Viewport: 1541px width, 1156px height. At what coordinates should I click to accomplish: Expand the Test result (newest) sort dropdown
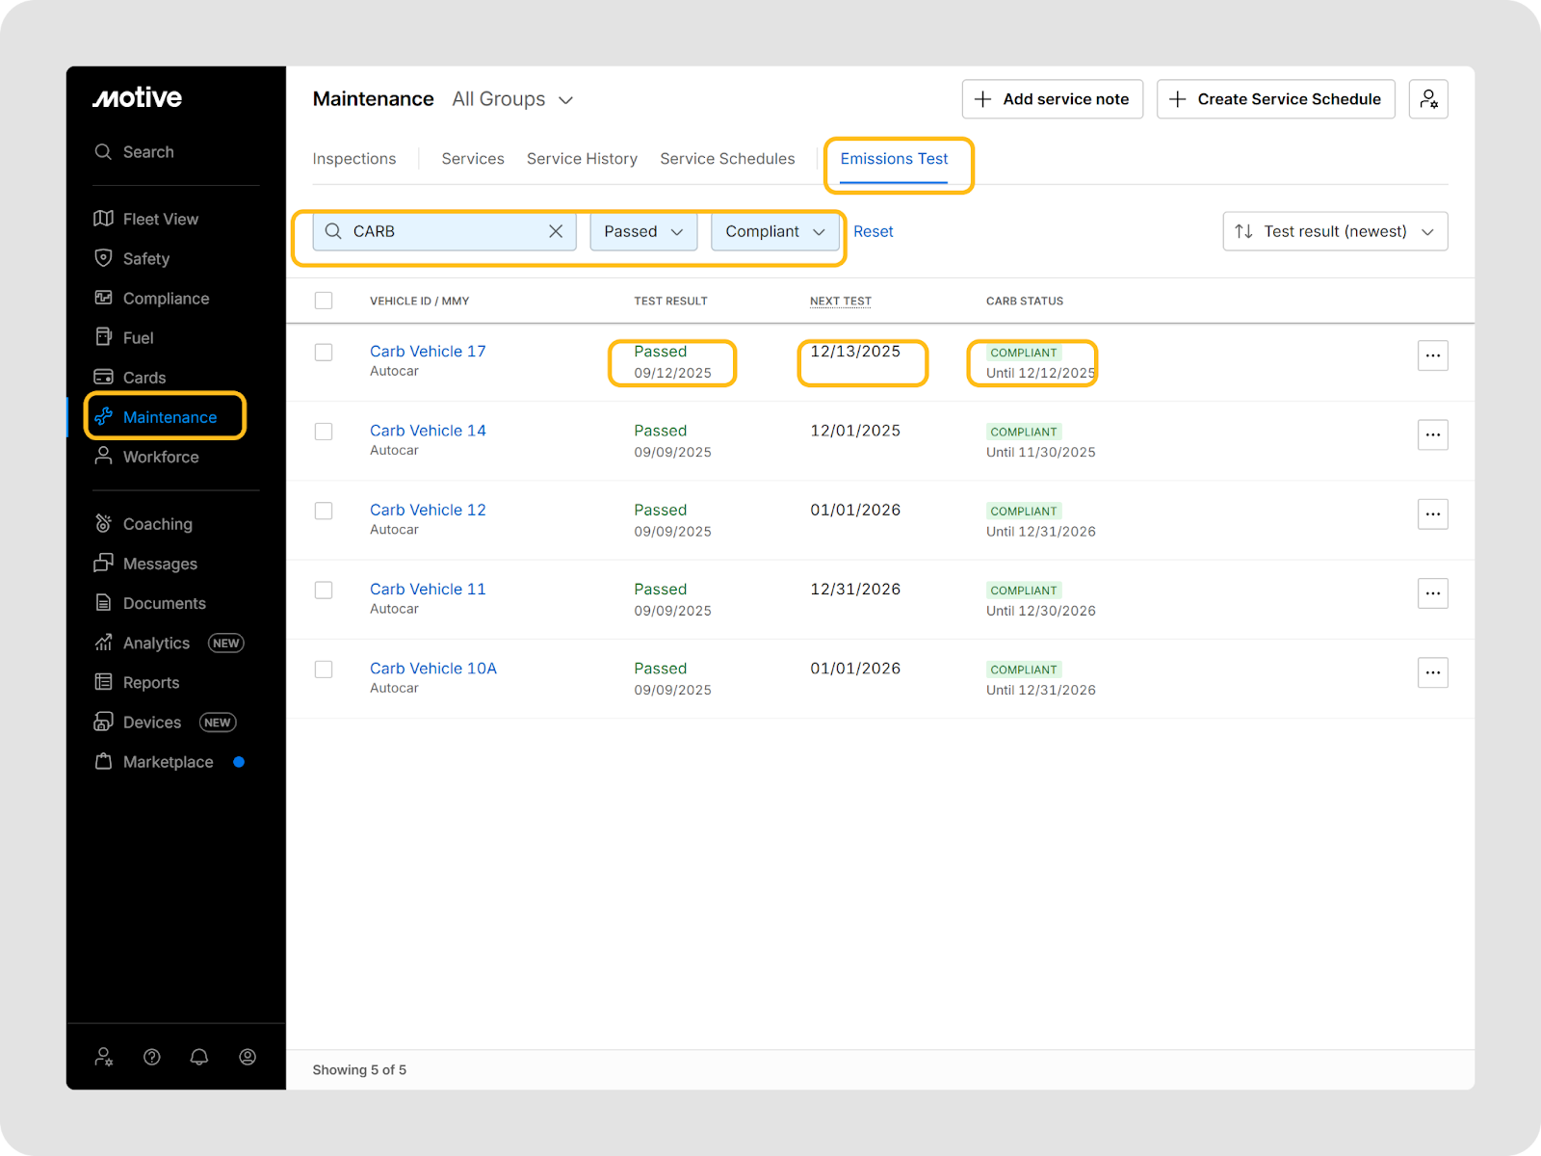[x=1335, y=231]
